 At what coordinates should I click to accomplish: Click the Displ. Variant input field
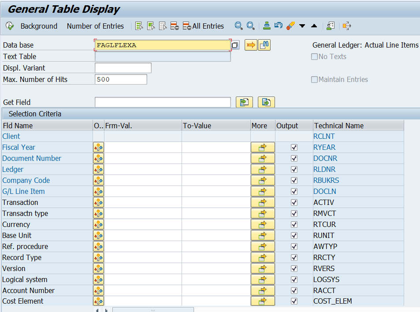click(x=123, y=68)
